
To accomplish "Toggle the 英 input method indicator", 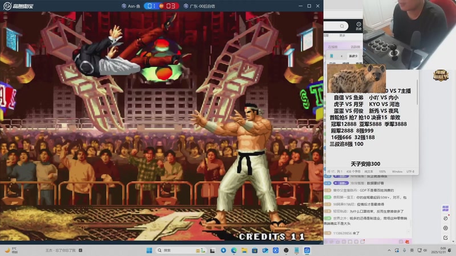I will coord(412,250).
